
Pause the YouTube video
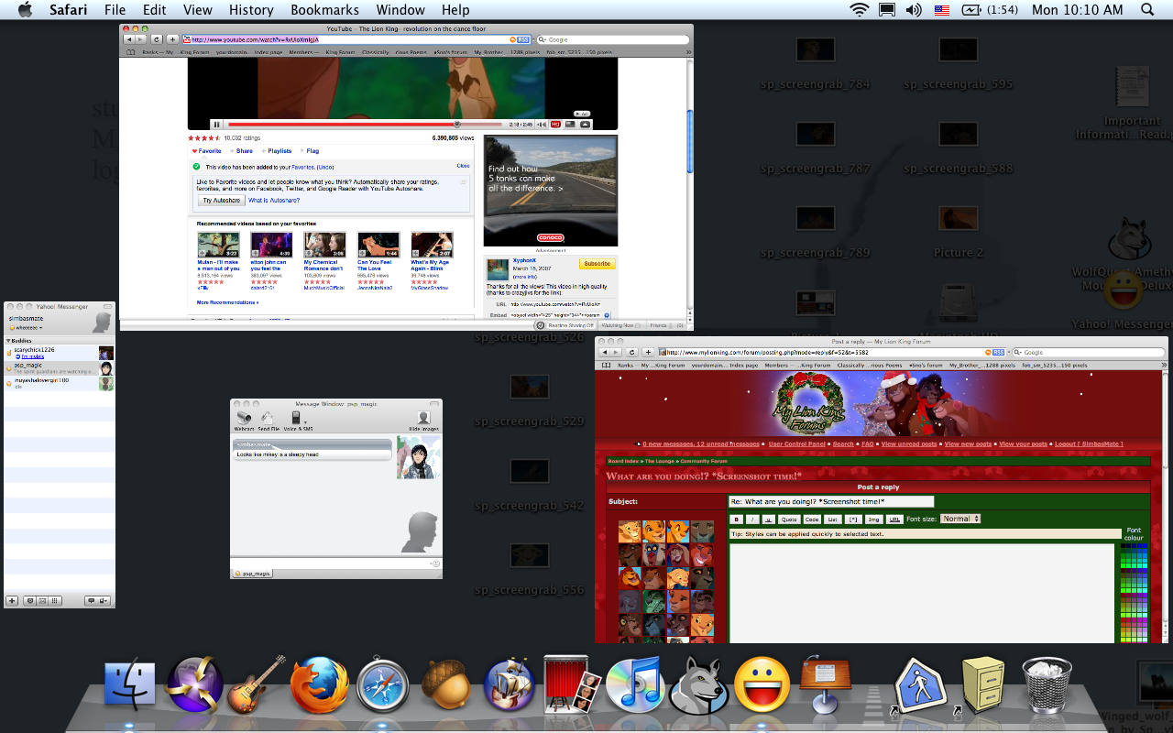click(x=217, y=124)
